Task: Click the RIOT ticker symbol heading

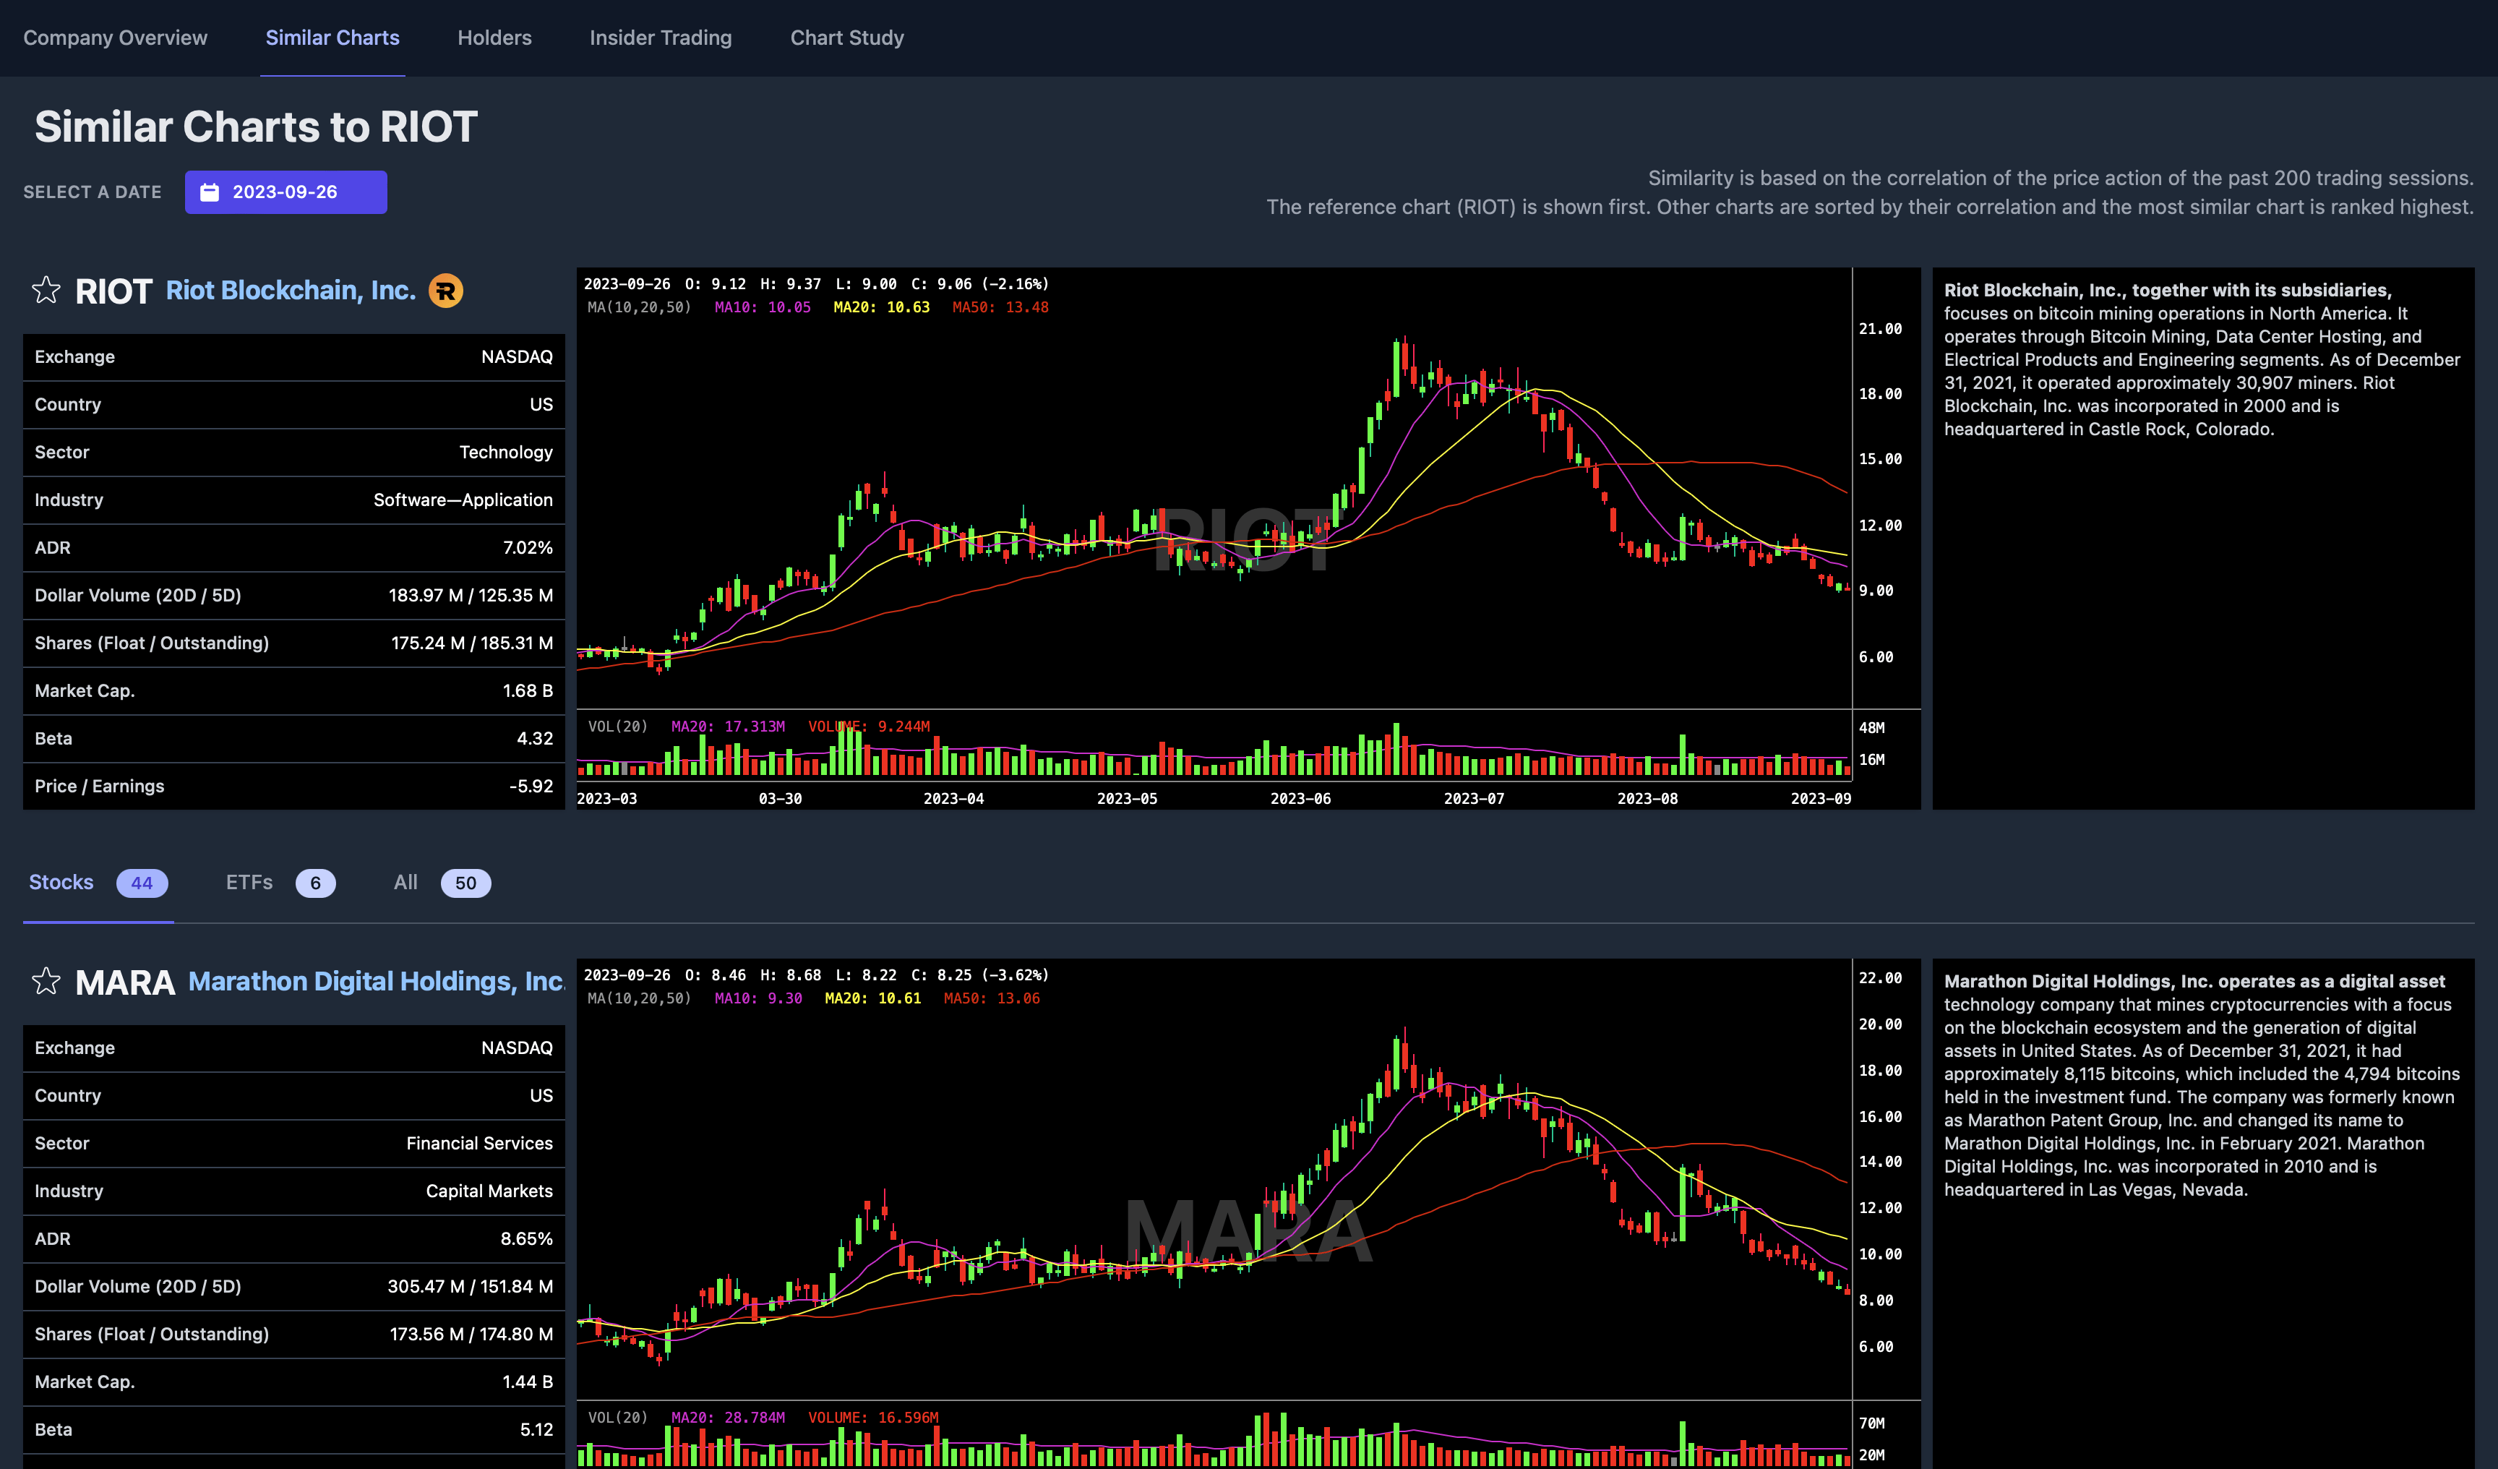Action: [x=113, y=291]
